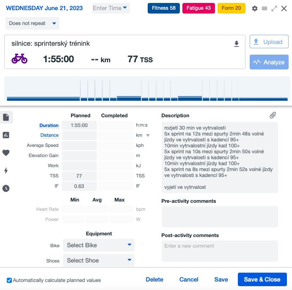Close the workout dialog
Image resolution: width=292 pixels, height=290 pixels.
click(x=284, y=8)
